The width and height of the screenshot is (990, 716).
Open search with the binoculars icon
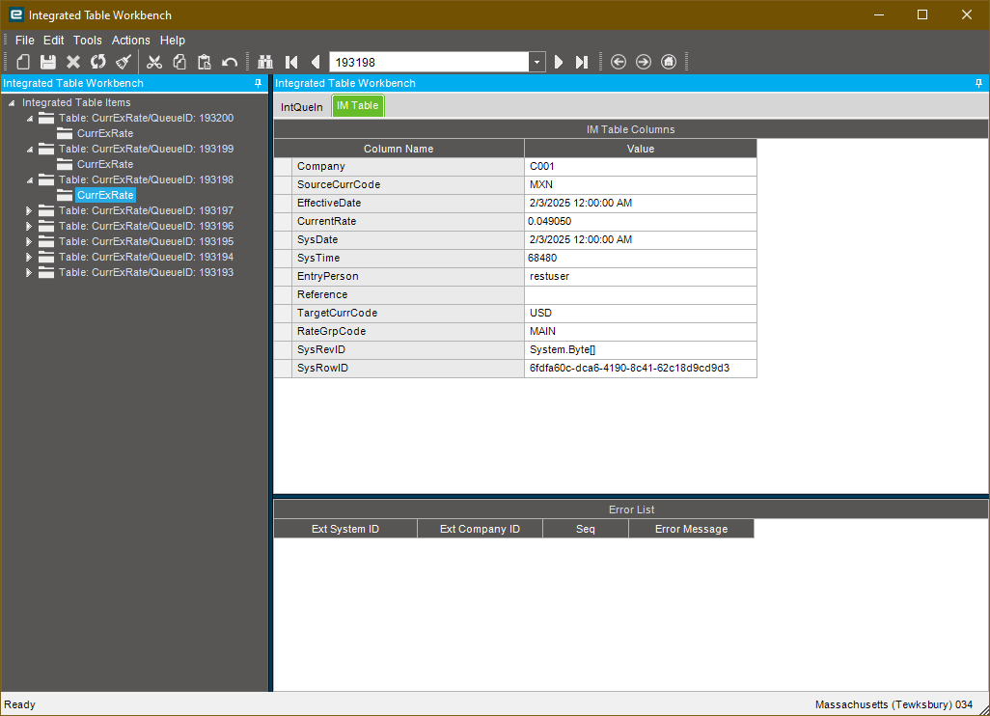coord(265,62)
